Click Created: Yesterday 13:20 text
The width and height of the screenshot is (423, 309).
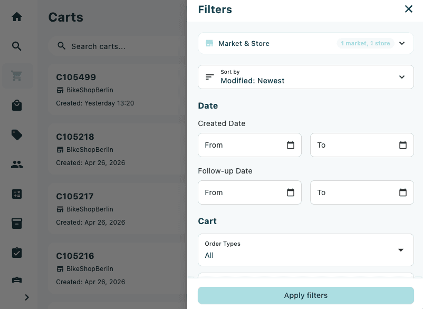click(95, 103)
